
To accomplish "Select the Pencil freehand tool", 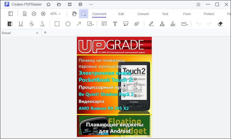I will coord(151,24).
